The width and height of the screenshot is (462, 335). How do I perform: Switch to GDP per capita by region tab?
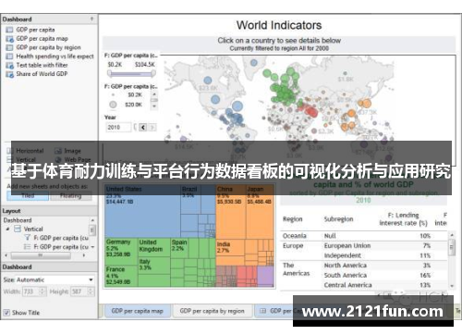coord(212,311)
